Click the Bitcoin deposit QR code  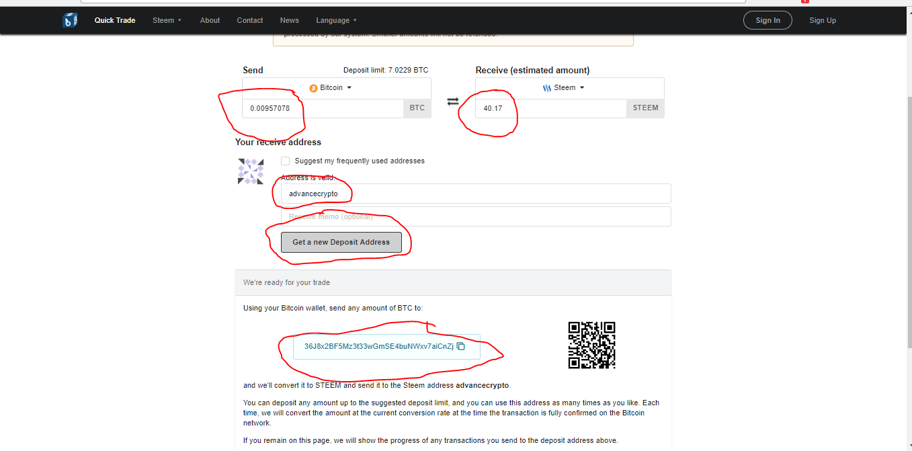click(591, 345)
